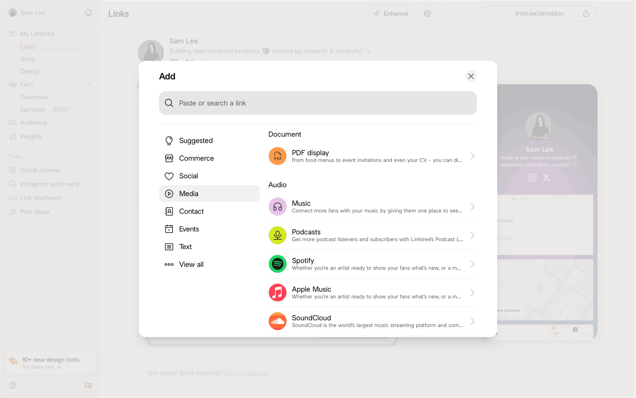The height and width of the screenshot is (398, 636).
Task: Open Sam Lee account dropdown
Action: (x=30, y=13)
